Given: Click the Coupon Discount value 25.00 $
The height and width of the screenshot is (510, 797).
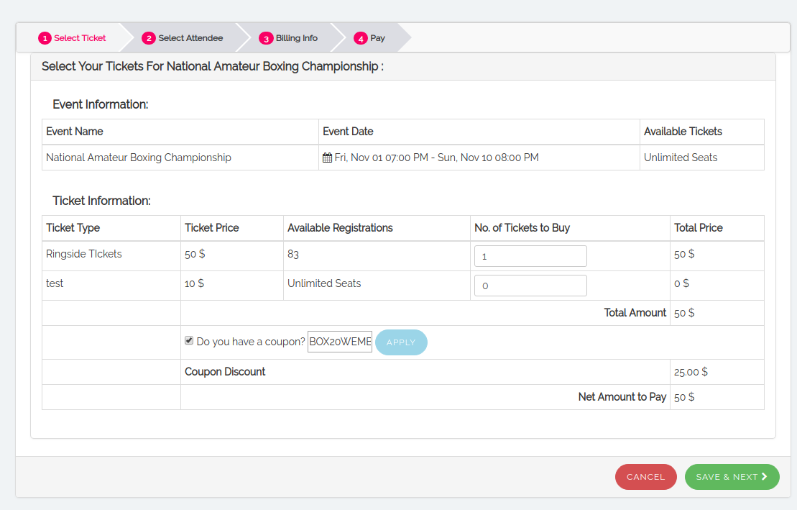Looking at the screenshot, I should point(691,372).
